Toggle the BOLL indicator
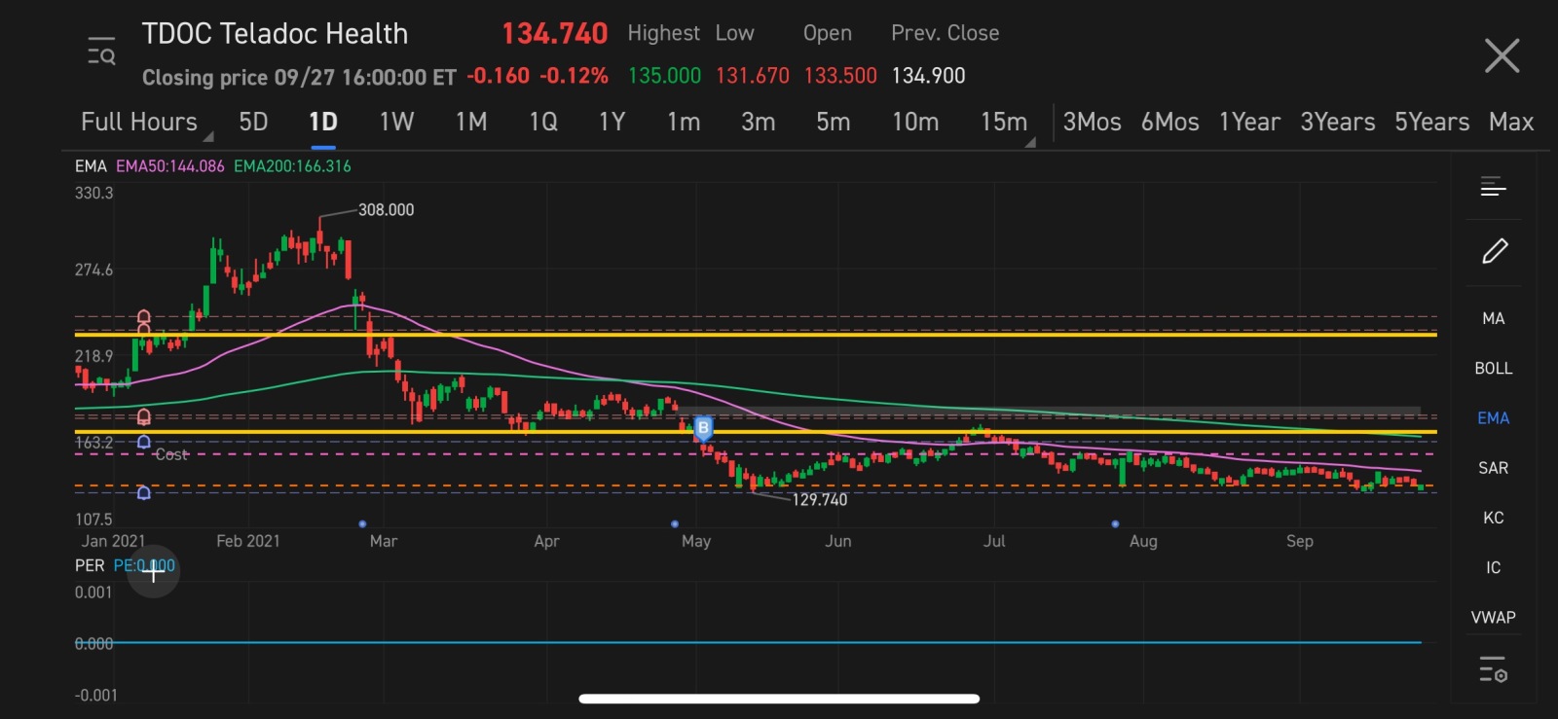The width and height of the screenshot is (1558, 719). (1494, 368)
